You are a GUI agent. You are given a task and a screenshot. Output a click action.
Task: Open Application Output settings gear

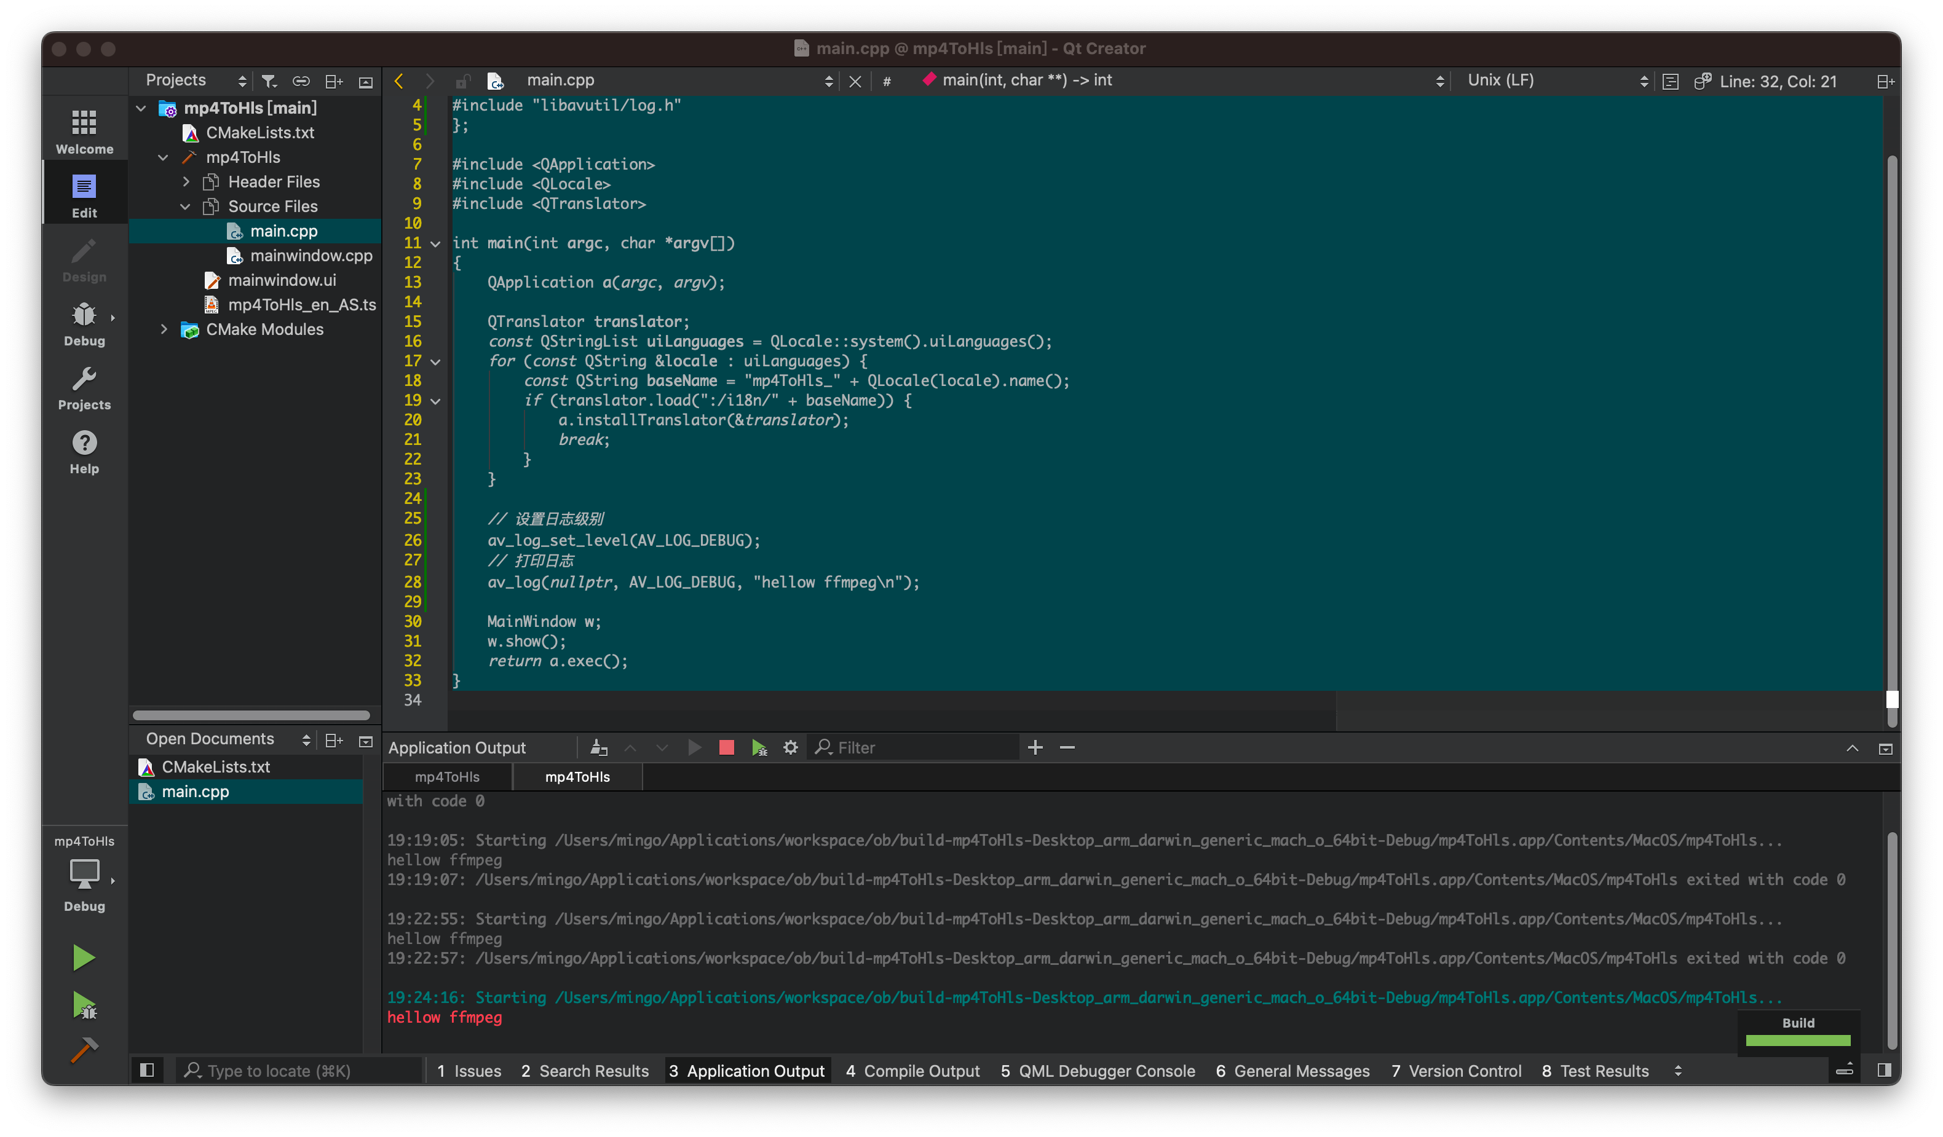(x=790, y=748)
